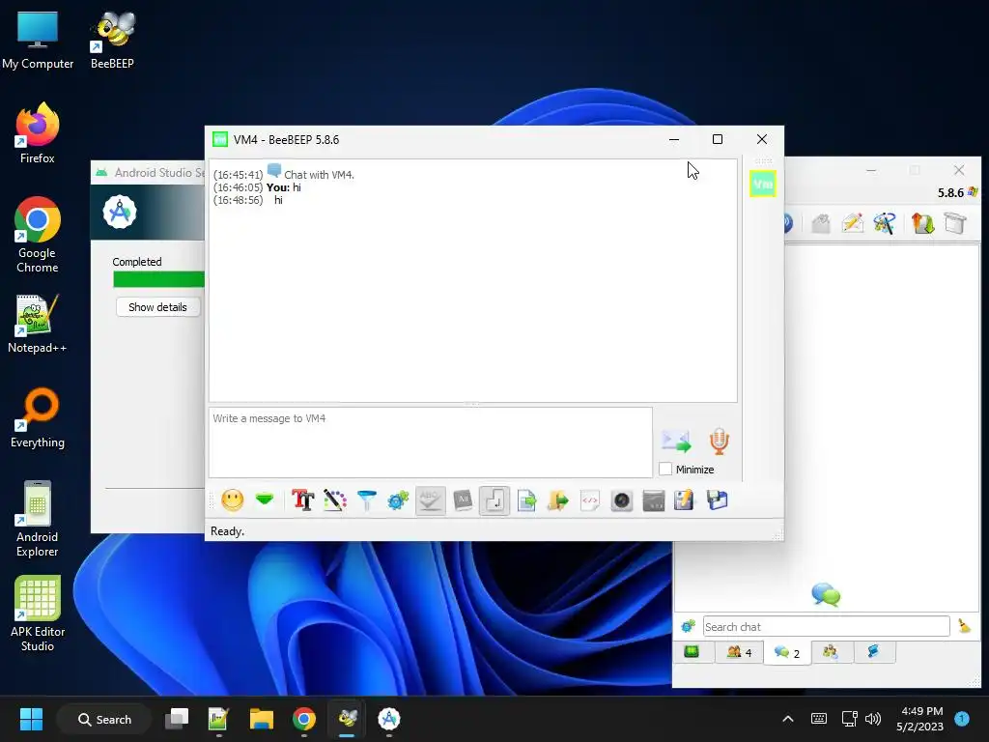Click the green down arrow toolbar icon
Image resolution: width=989 pixels, height=742 pixels.
coord(265,500)
